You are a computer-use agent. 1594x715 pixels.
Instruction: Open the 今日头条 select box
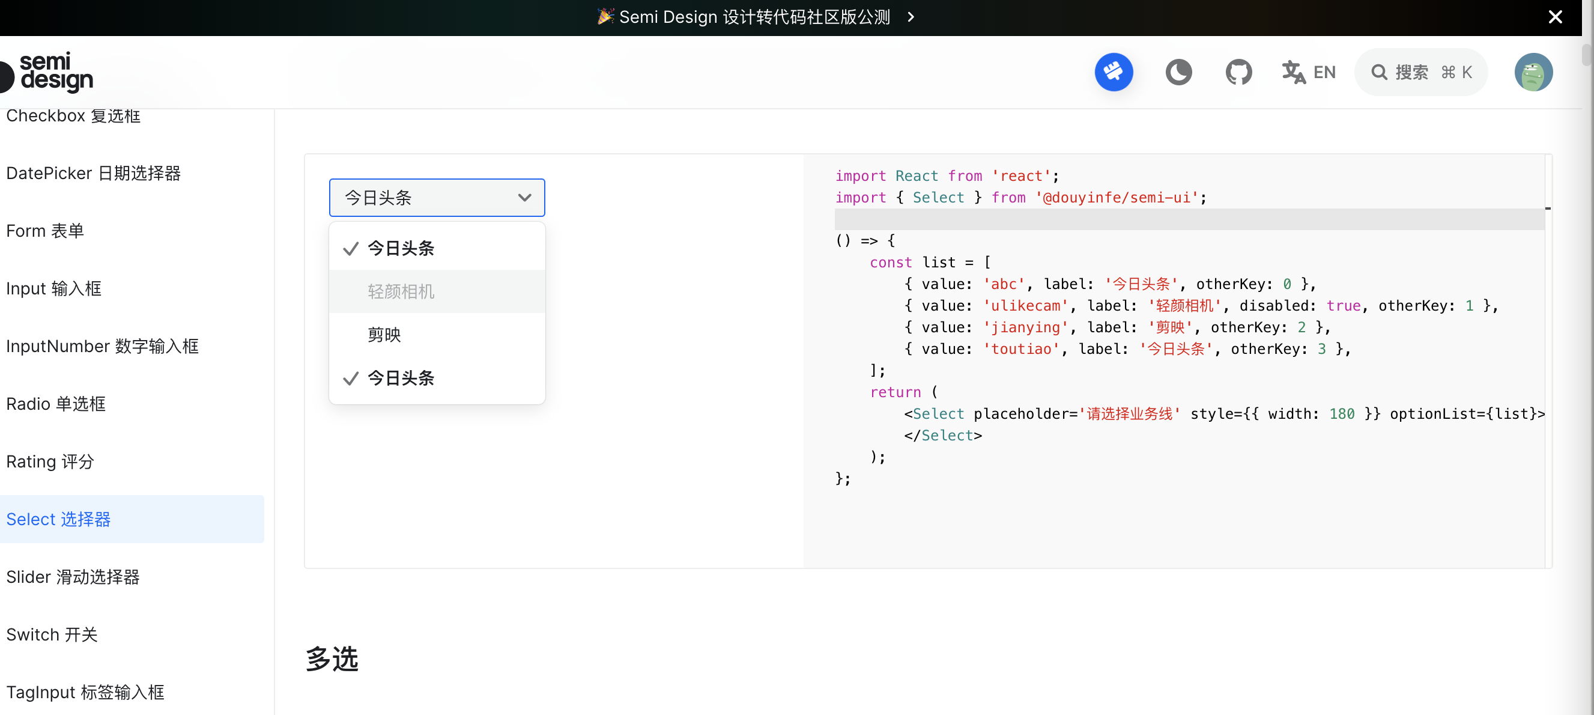(437, 198)
